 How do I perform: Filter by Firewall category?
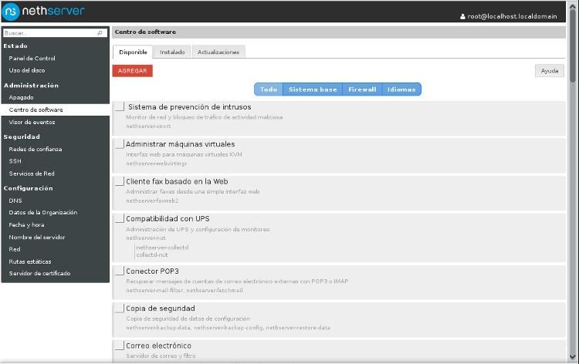[362, 89]
